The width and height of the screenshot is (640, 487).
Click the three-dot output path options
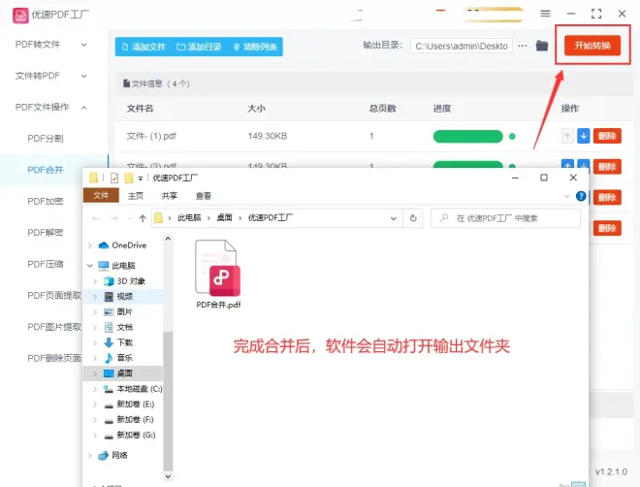[523, 47]
